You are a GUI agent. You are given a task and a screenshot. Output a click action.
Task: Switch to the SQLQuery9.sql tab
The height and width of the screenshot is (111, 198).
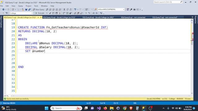click(x=98, y=17)
